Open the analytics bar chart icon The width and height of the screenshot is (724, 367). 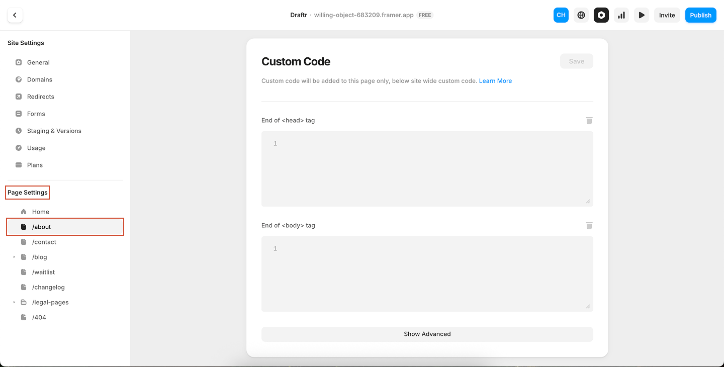coord(621,15)
